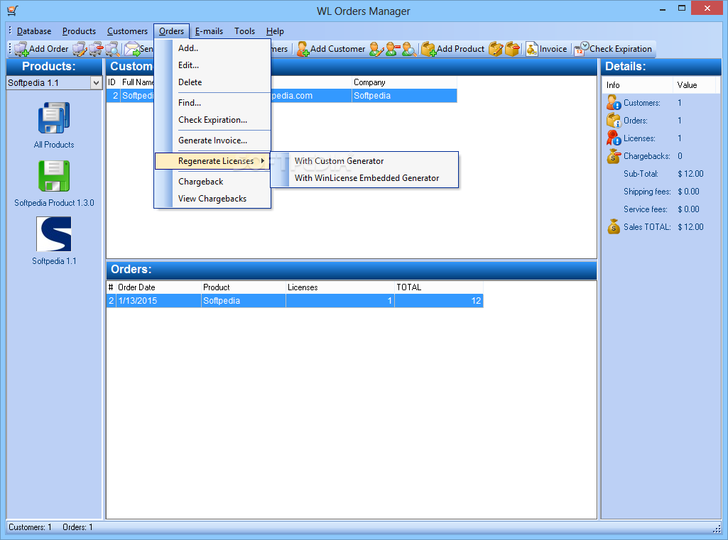Click the Orders info icon in Details

(614, 120)
